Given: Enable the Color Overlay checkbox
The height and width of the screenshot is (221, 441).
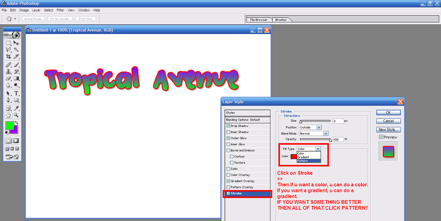Looking at the screenshot, I should coord(228,175).
